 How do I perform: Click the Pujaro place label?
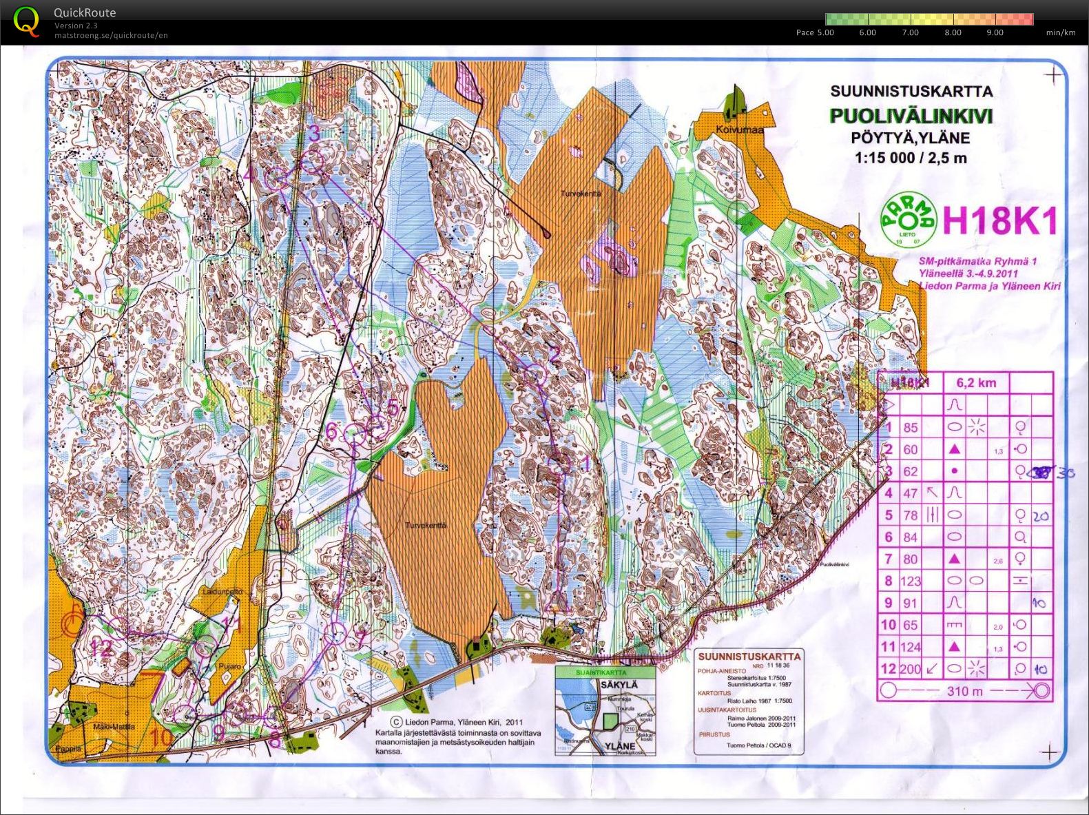pyautogui.click(x=231, y=666)
